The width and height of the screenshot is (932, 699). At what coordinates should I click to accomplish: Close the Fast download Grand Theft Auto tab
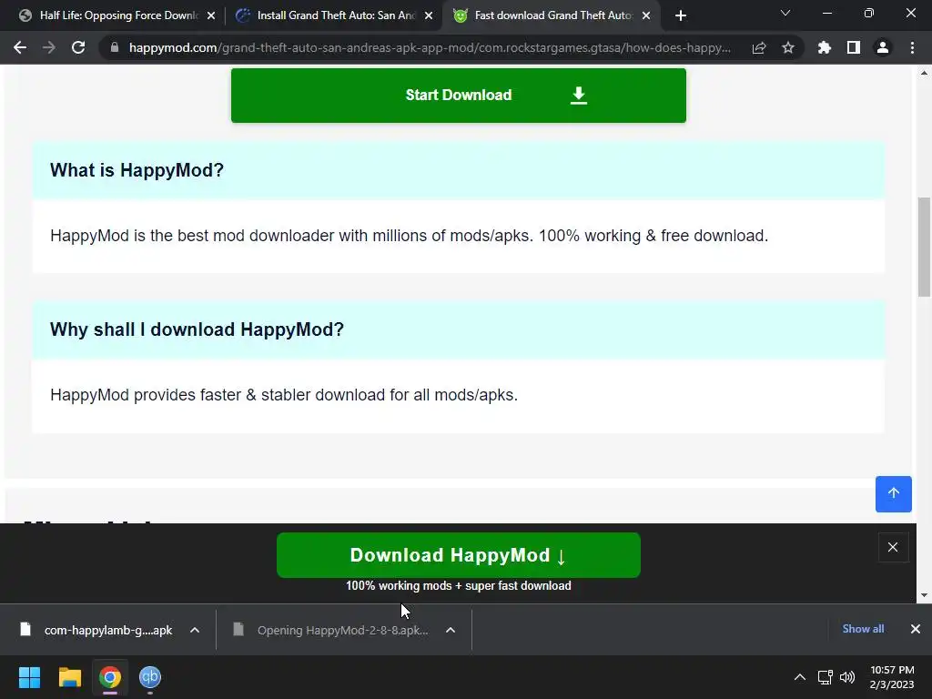coord(646,16)
